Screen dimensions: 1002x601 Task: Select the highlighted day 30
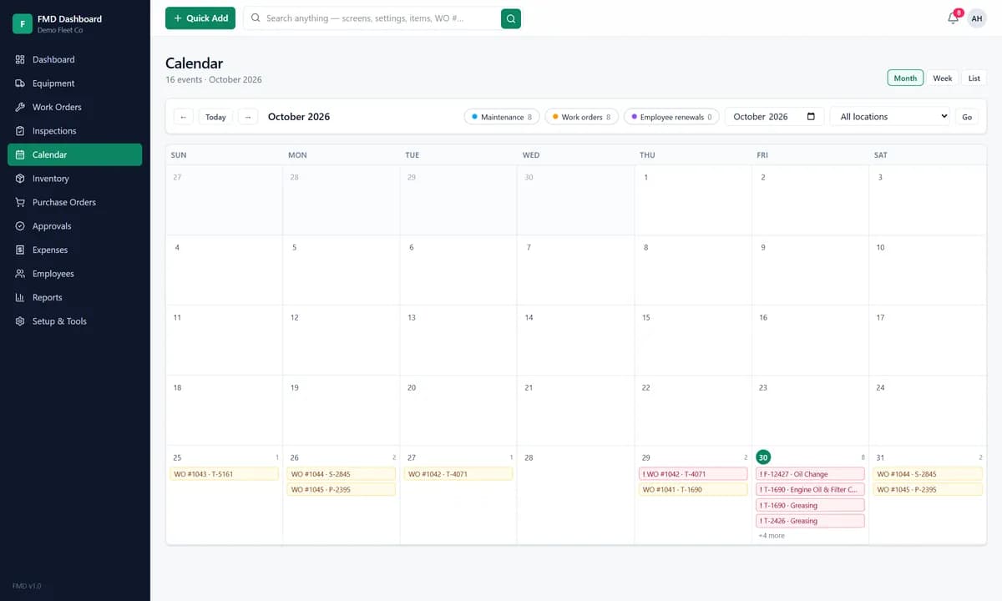[x=763, y=457]
